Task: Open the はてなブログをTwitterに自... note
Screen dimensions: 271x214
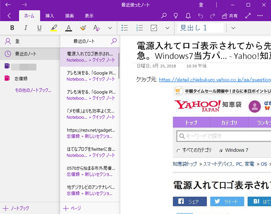Action: coord(90,152)
